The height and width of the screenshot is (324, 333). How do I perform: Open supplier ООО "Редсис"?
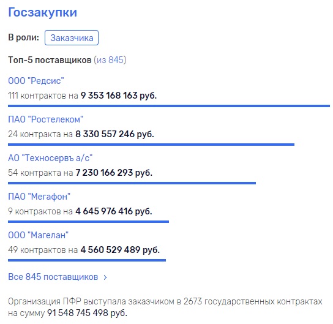[x=36, y=81]
